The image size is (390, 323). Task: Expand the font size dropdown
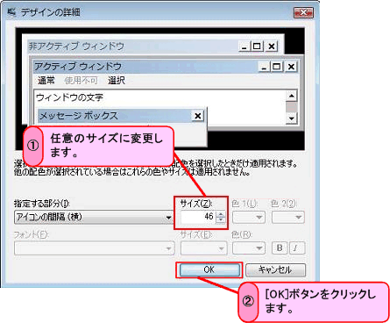[x=203, y=248]
